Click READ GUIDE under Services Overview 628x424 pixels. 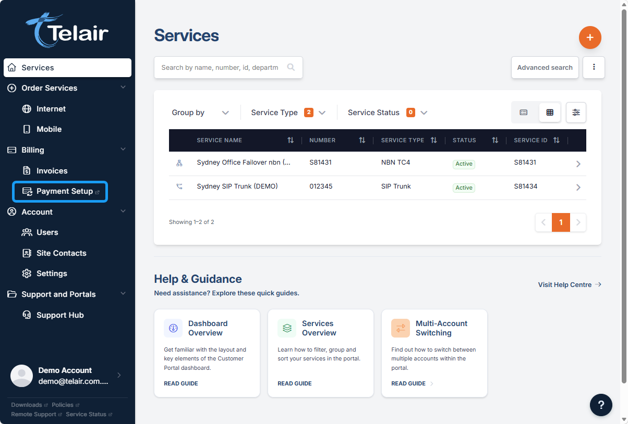coord(295,383)
